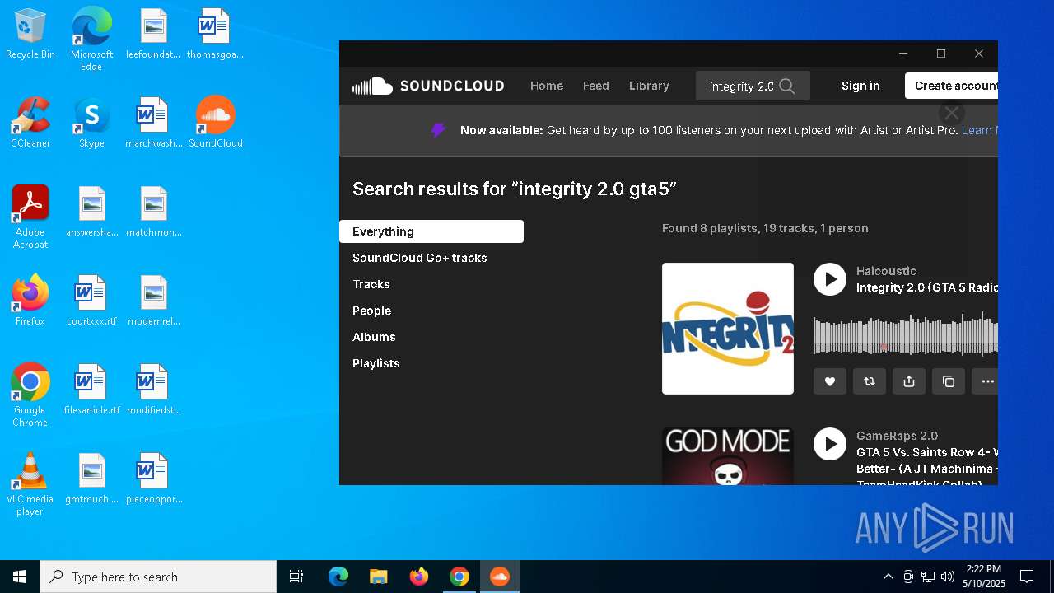Open the GOD MODE cover artwork

click(x=728, y=456)
